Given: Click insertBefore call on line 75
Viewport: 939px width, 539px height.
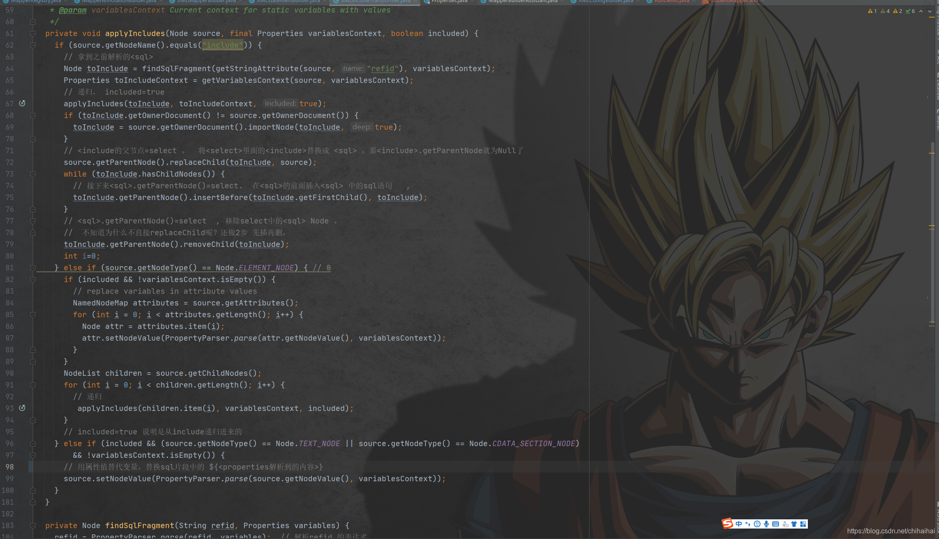Looking at the screenshot, I should pos(220,198).
